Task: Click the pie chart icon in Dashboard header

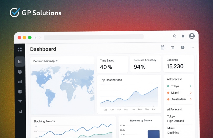Action: 183,47
